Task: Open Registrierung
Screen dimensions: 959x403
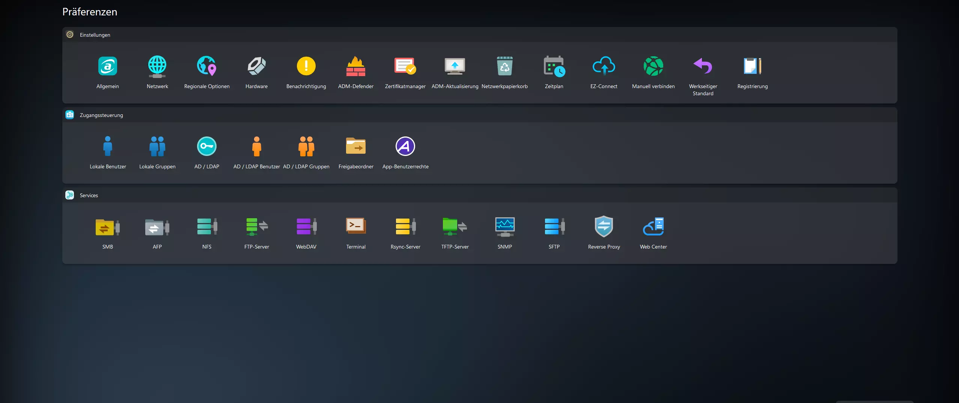Action: tap(753, 66)
